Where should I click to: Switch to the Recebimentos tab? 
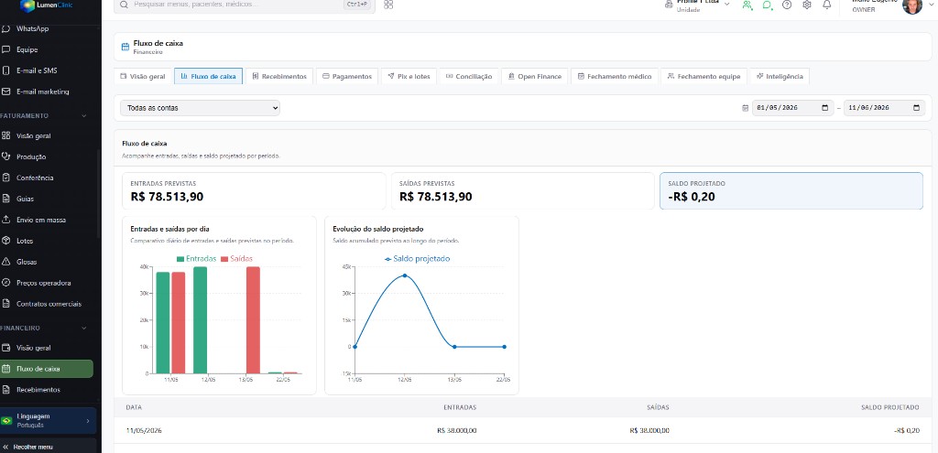279,77
